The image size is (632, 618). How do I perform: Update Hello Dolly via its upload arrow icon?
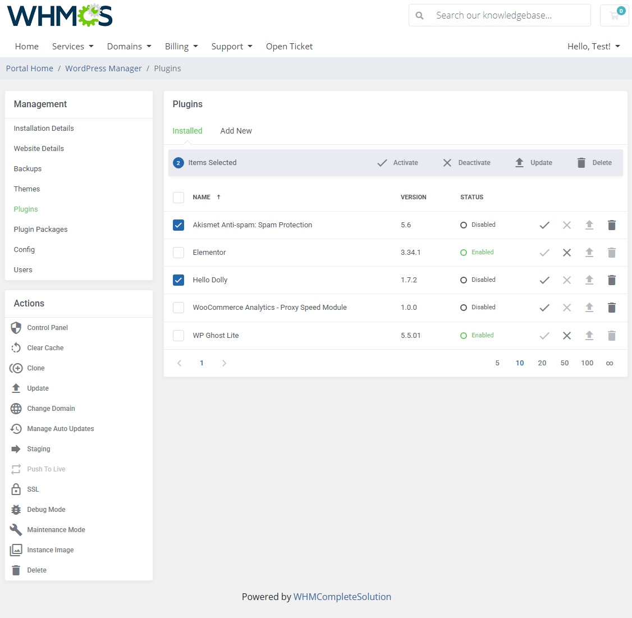[x=589, y=280]
